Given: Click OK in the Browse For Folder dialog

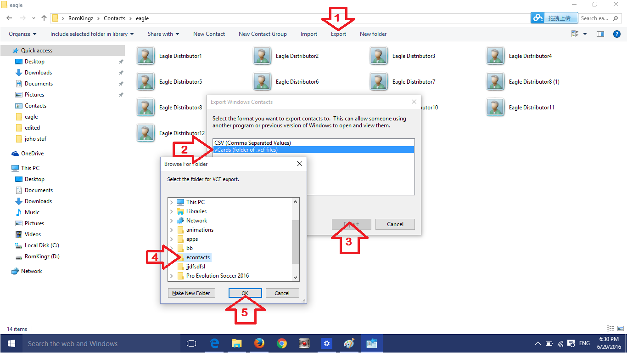Looking at the screenshot, I should click(245, 293).
